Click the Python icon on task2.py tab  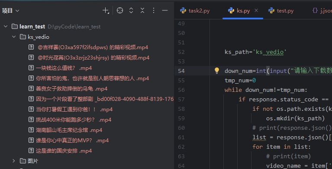(x=183, y=10)
